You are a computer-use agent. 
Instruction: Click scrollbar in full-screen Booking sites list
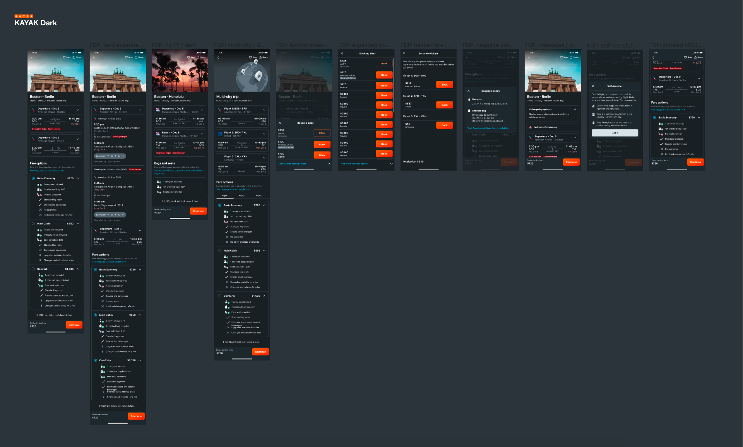click(393, 85)
